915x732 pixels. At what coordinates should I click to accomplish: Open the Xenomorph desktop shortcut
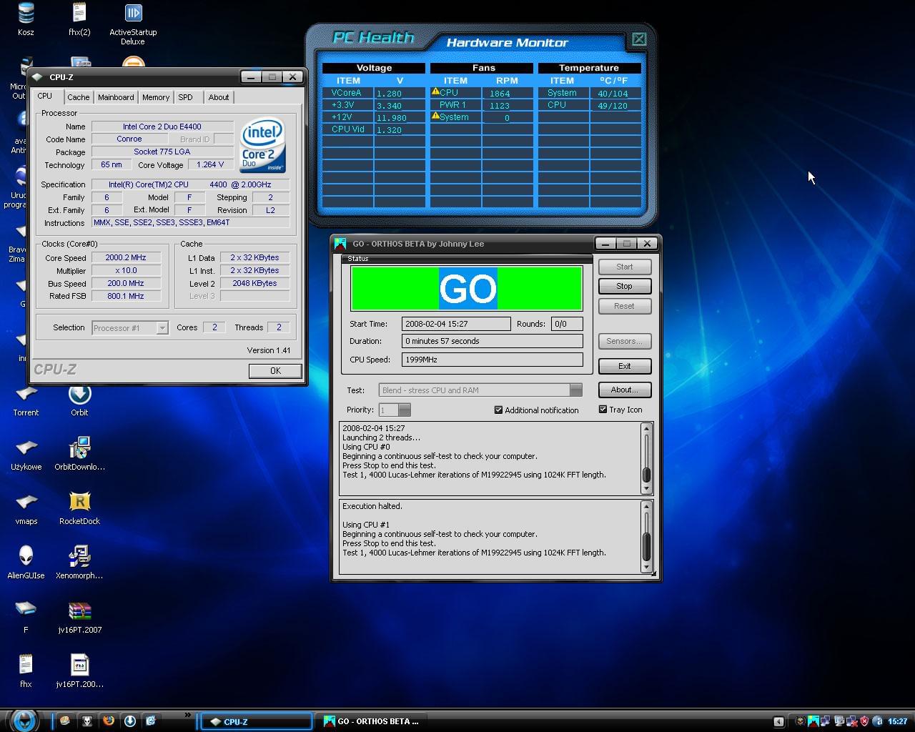click(79, 562)
